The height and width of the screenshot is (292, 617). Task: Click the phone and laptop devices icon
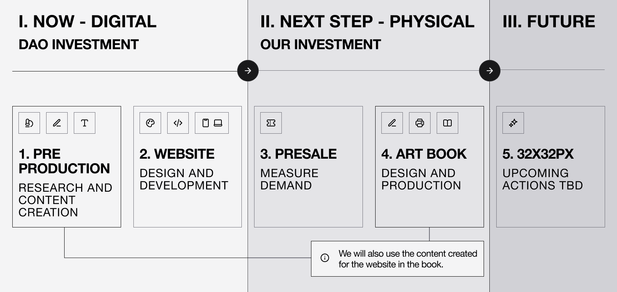212,123
